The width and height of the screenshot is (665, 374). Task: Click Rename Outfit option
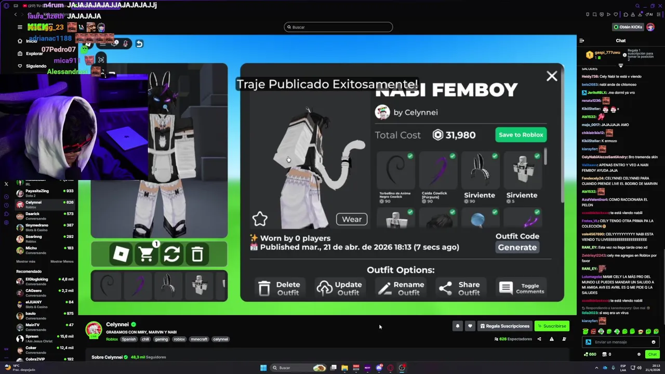click(401, 288)
